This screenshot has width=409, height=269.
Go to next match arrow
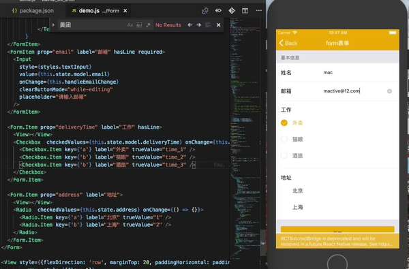[x=199, y=25]
